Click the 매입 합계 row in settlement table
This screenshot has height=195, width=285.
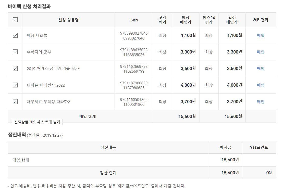tap(142, 160)
